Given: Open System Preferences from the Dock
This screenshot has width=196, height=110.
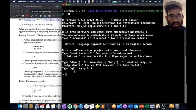Looking at the screenshot, I should [26, 107].
